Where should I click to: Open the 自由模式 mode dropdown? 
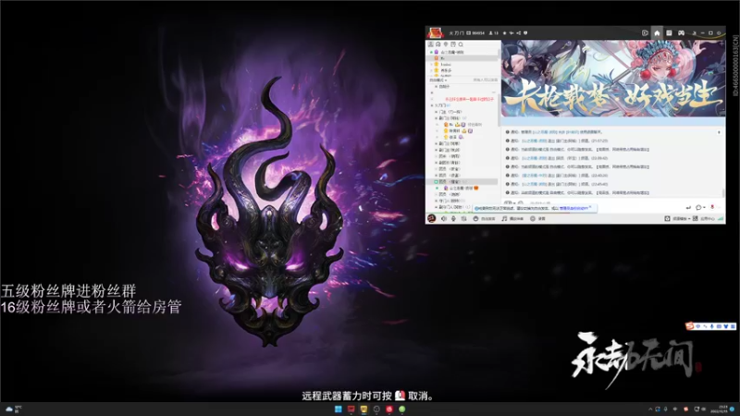click(x=438, y=80)
